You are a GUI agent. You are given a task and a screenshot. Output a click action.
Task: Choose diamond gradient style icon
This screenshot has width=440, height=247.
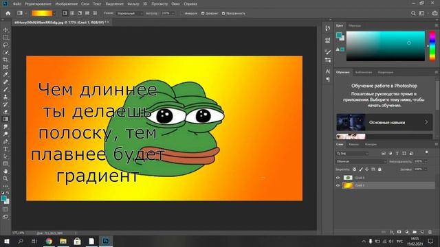95,13
